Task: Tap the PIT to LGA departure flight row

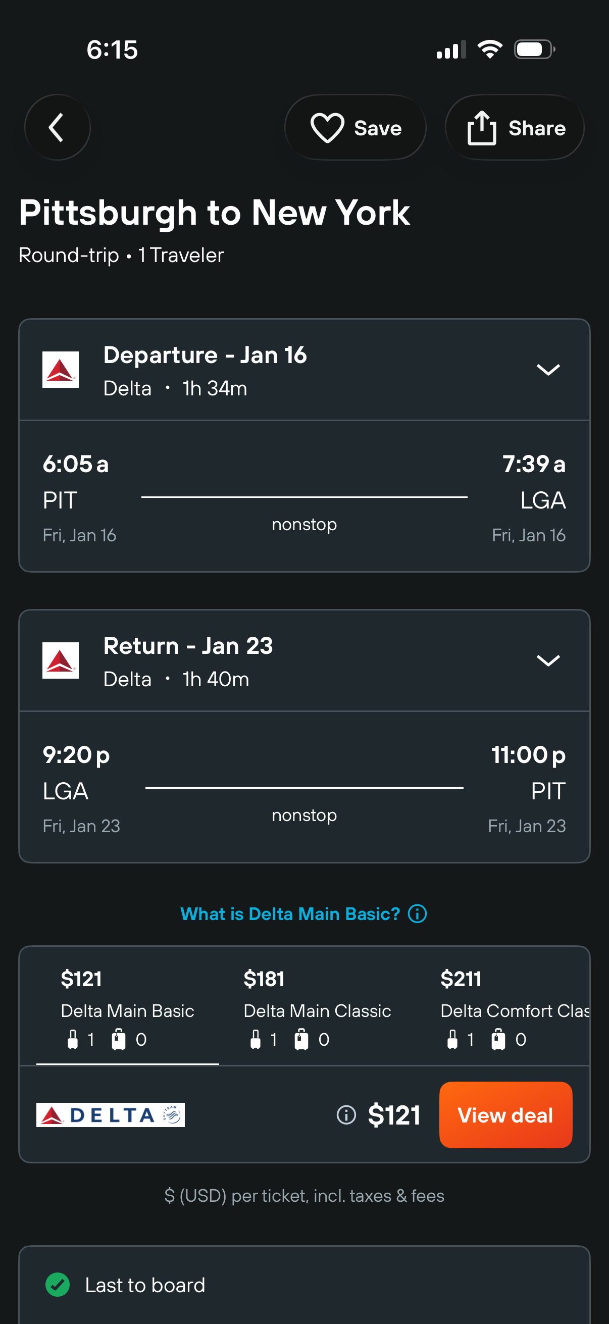Action: click(x=304, y=496)
